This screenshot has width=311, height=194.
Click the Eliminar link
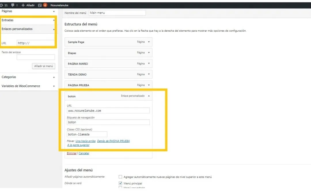(72, 153)
